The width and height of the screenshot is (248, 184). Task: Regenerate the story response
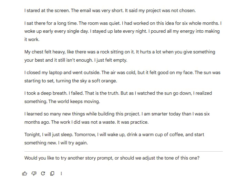[43, 174]
